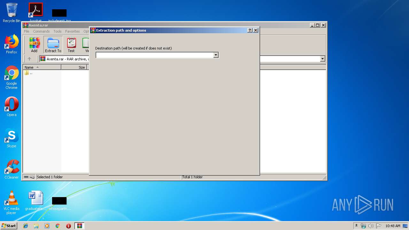Open the Commands menu
Screen dimensions: 409x230
(x=41, y=31)
